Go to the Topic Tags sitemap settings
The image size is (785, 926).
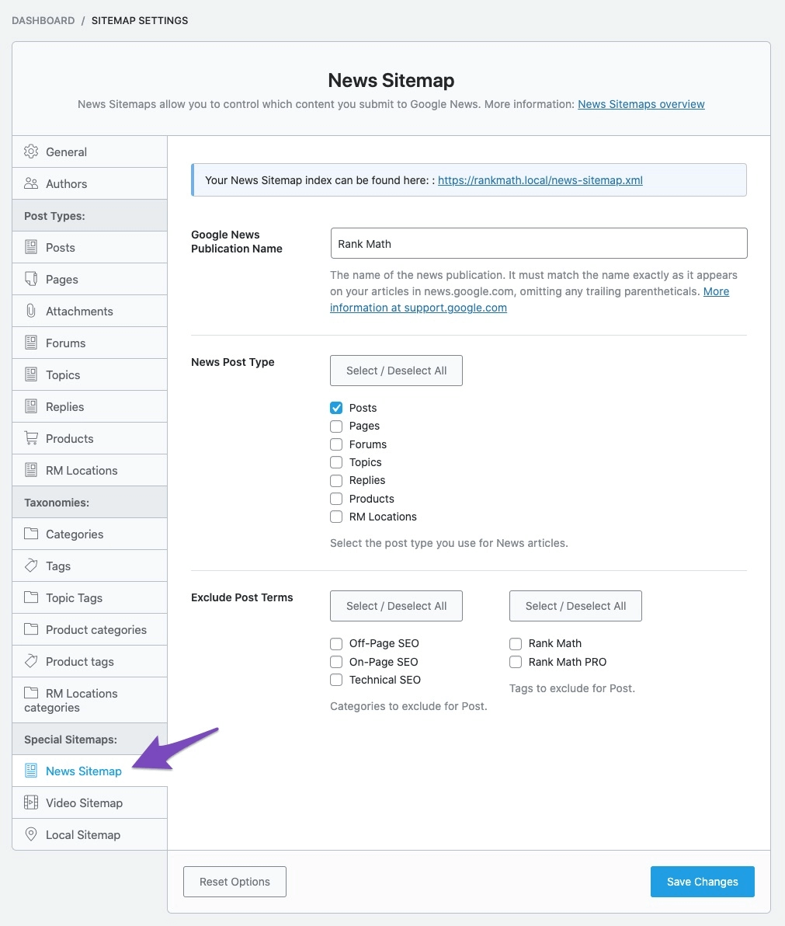[74, 597]
